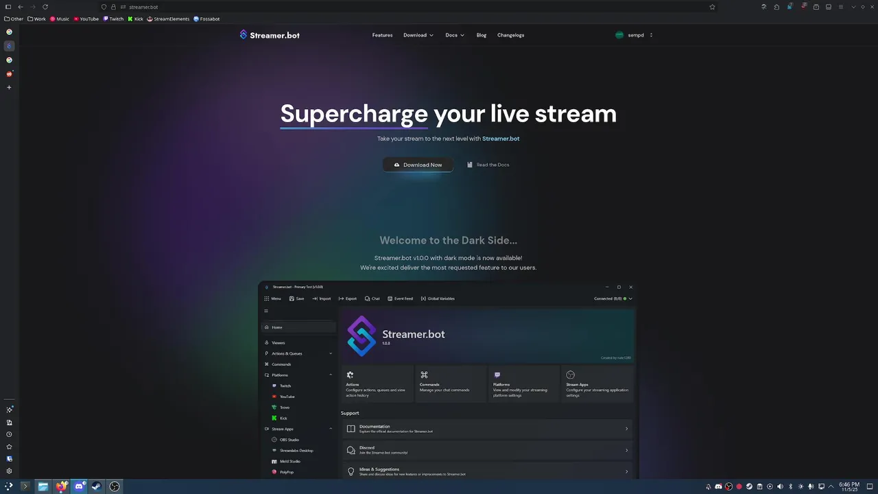The height and width of the screenshot is (494, 878).
Task: Open the volume control tray icon
Action: [780, 486]
